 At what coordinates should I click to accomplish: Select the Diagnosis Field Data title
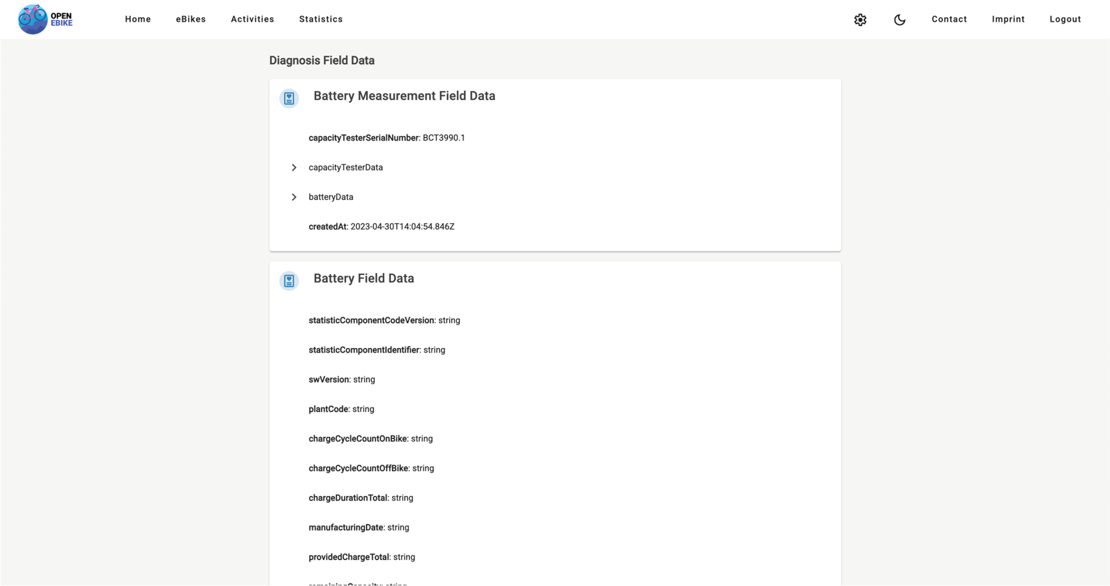(x=321, y=60)
